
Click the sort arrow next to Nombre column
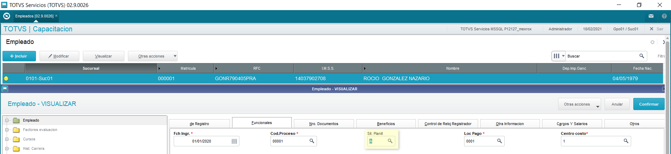click(x=365, y=68)
